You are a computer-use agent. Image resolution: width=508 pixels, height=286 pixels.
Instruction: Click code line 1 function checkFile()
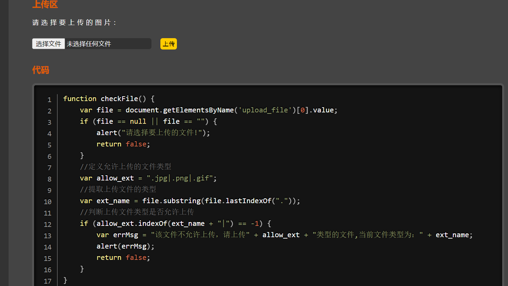tap(109, 99)
